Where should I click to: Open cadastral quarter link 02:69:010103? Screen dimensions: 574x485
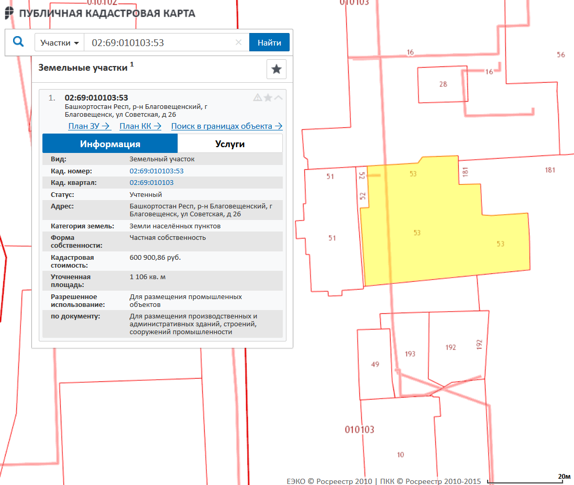pyautogui.click(x=151, y=183)
